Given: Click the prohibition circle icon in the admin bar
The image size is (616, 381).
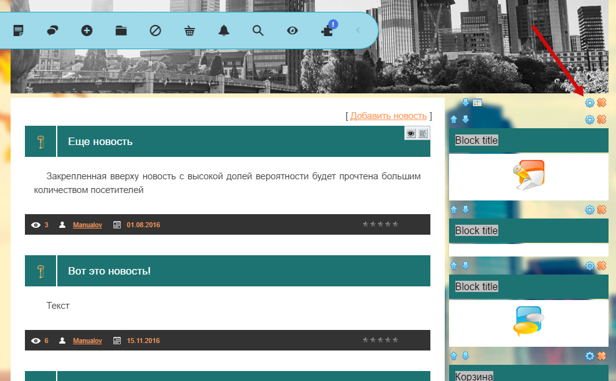Looking at the screenshot, I should pos(155,31).
